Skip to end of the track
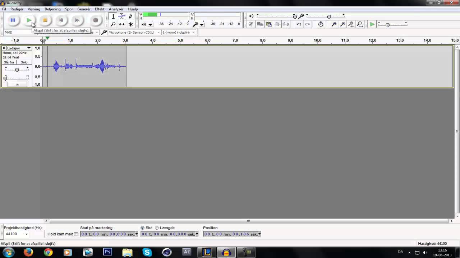 [x=77, y=20]
